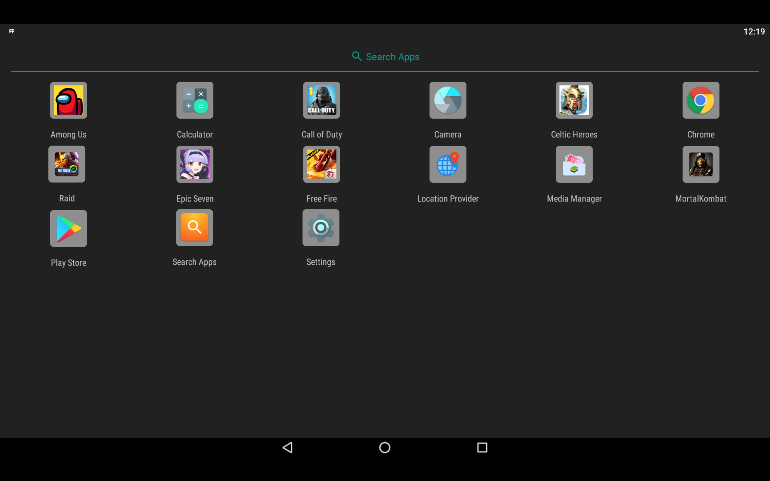Click the "Play Store" label text
This screenshot has height=481, width=770.
[x=69, y=263]
